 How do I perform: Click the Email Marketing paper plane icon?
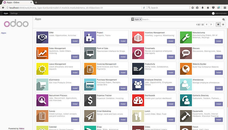90,116
